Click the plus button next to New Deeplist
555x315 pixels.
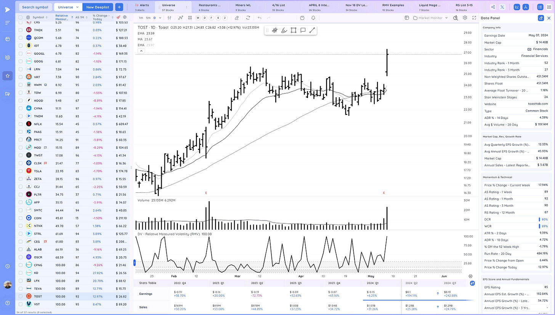[x=119, y=7]
